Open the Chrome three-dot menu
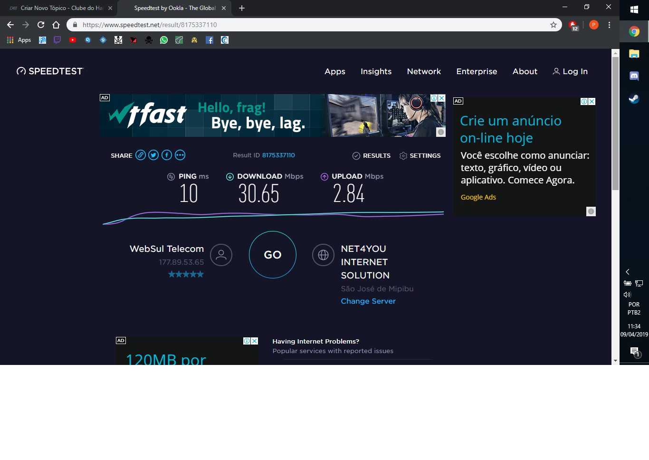This screenshot has width=649, height=460. point(609,25)
